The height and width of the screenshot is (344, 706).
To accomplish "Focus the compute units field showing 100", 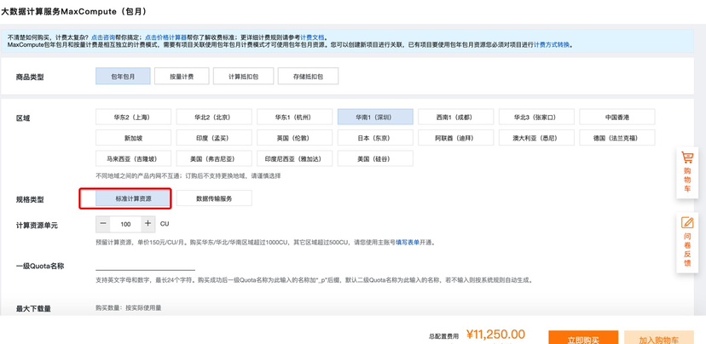I will coord(125,223).
